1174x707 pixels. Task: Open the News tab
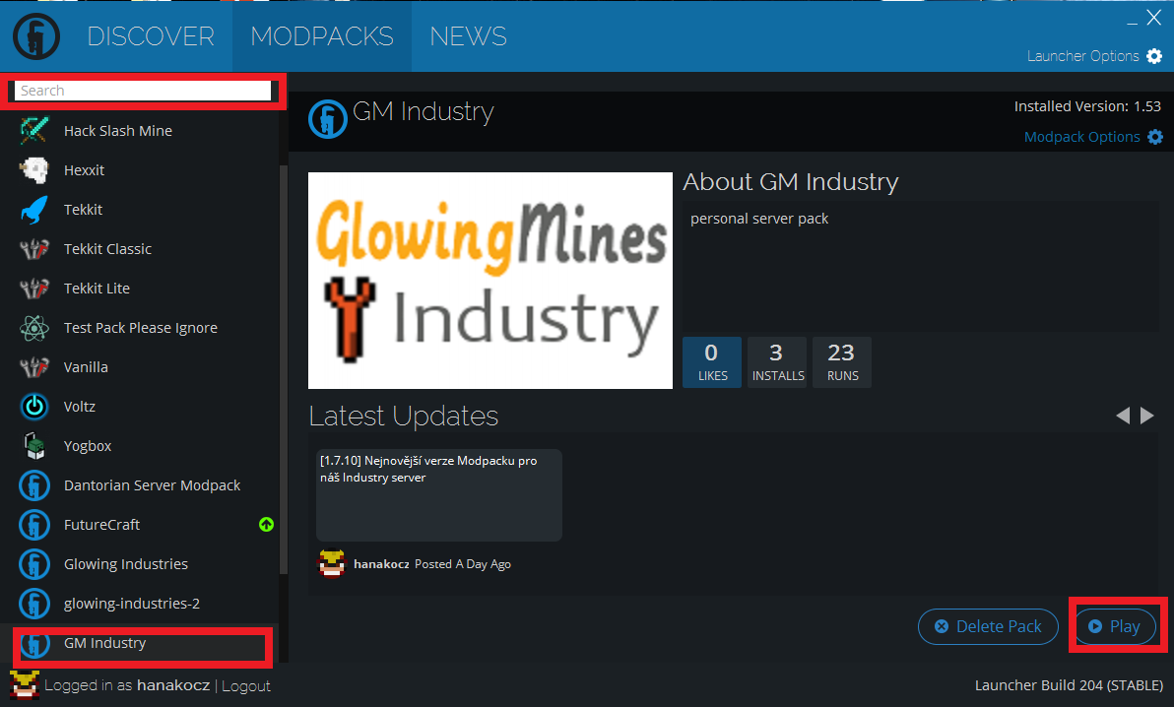pyautogui.click(x=468, y=36)
